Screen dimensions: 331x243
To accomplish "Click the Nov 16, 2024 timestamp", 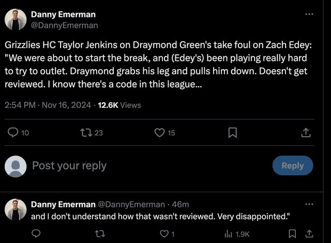I will click(65, 105).
